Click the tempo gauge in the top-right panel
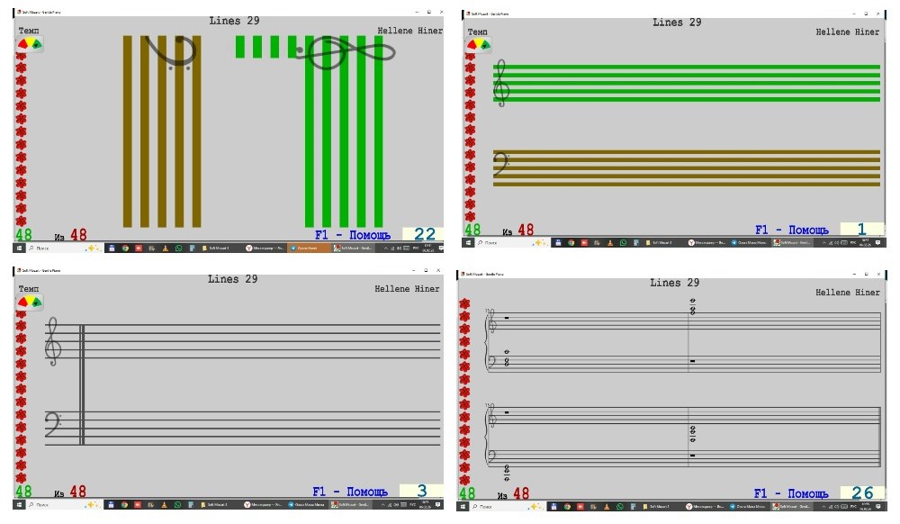Image resolution: width=900 pixels, height=524 pixels. coord(478,44)
